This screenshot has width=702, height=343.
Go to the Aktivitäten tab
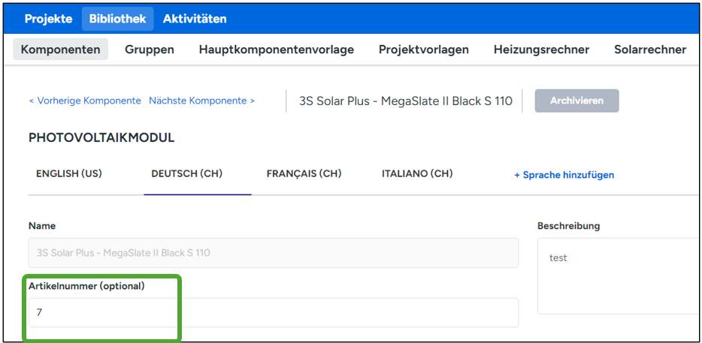(x=195, y=19)
